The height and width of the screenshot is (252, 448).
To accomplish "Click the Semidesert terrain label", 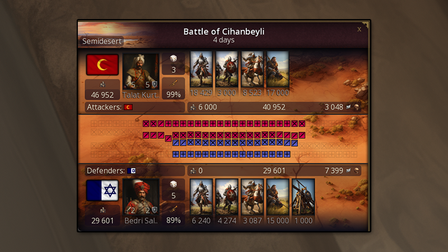I will 102,41.
